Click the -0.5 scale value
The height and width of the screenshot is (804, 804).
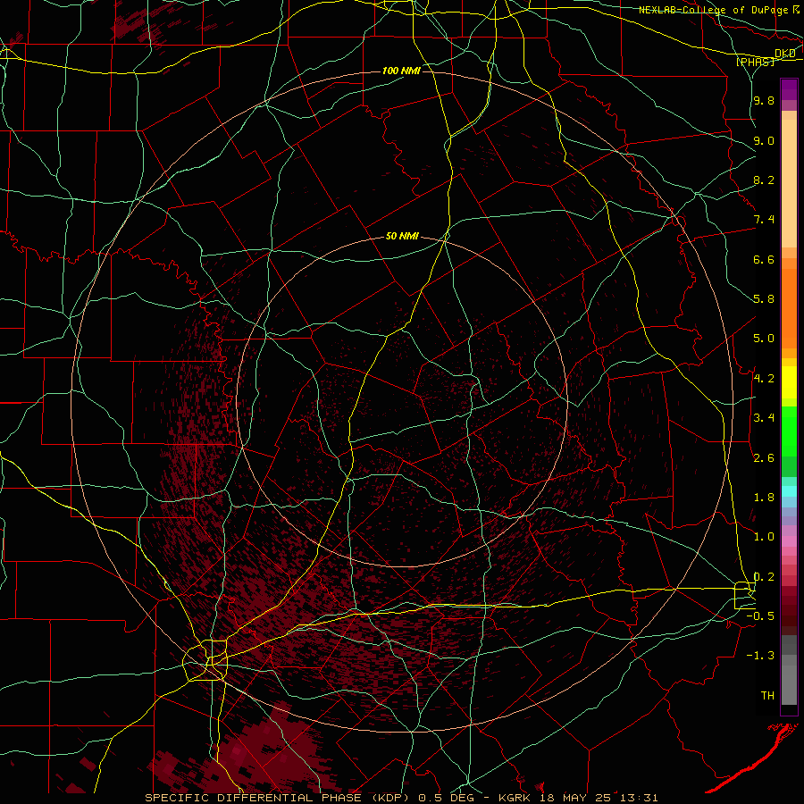coord(760,616)
